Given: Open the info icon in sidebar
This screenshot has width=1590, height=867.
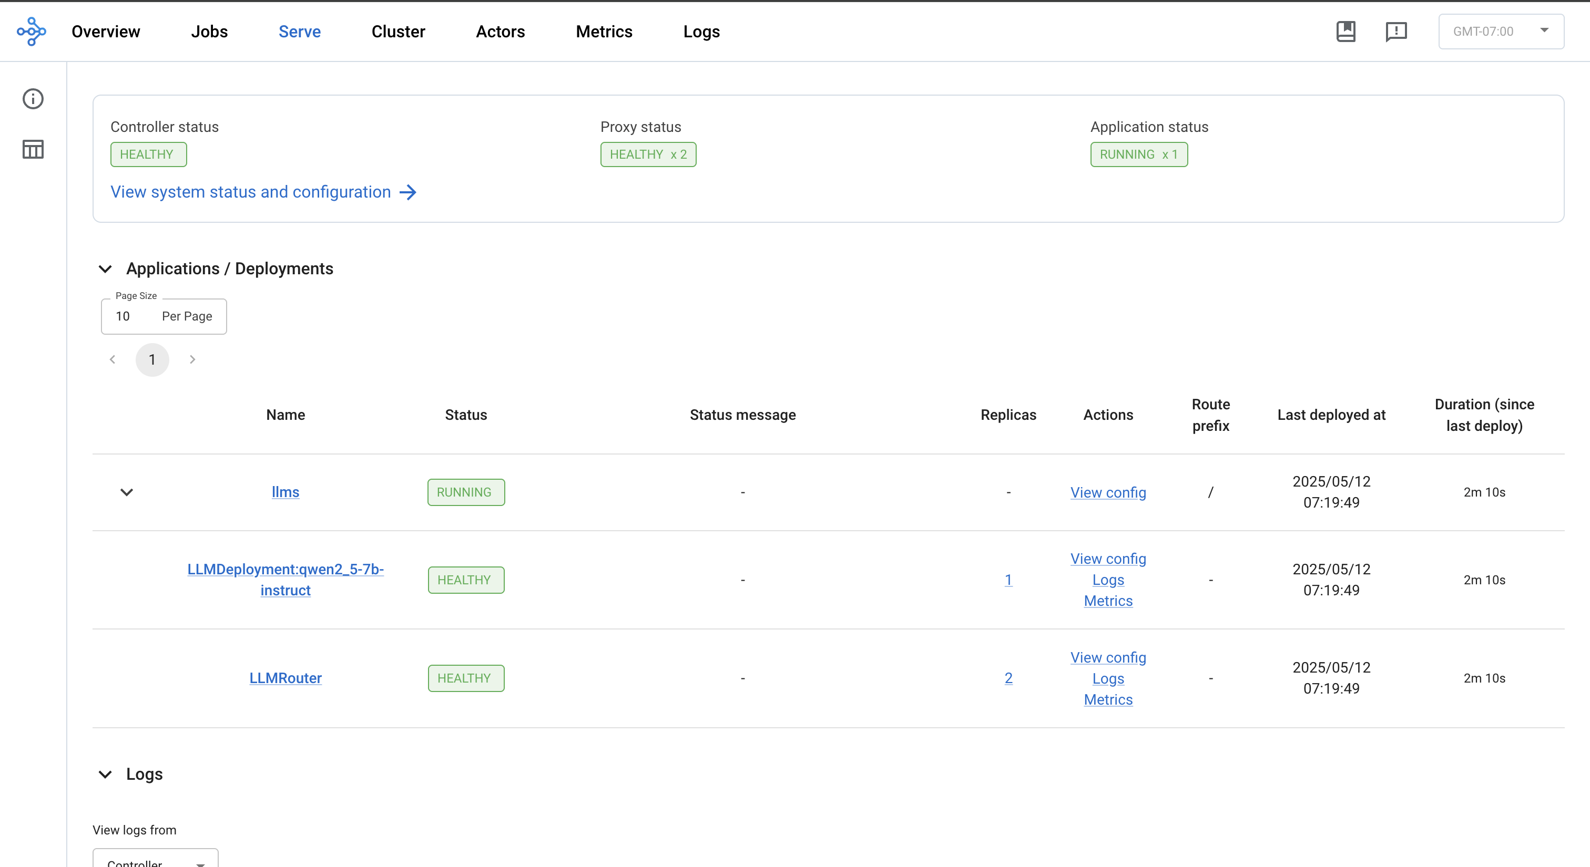Looking at the screenshot, I should (33, 99).
